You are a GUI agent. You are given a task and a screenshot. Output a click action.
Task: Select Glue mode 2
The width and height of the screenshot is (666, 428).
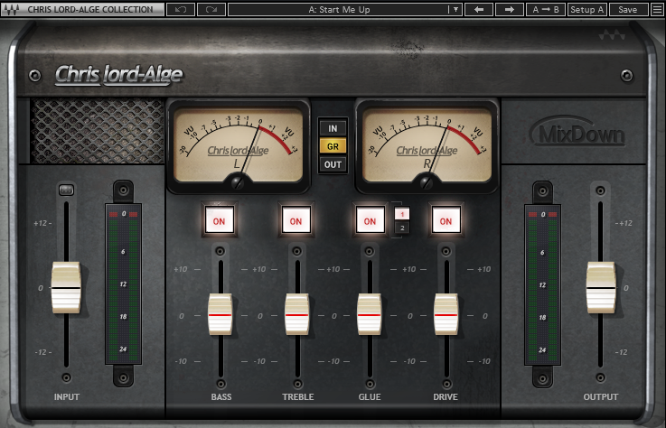click(x=402, y=228)
